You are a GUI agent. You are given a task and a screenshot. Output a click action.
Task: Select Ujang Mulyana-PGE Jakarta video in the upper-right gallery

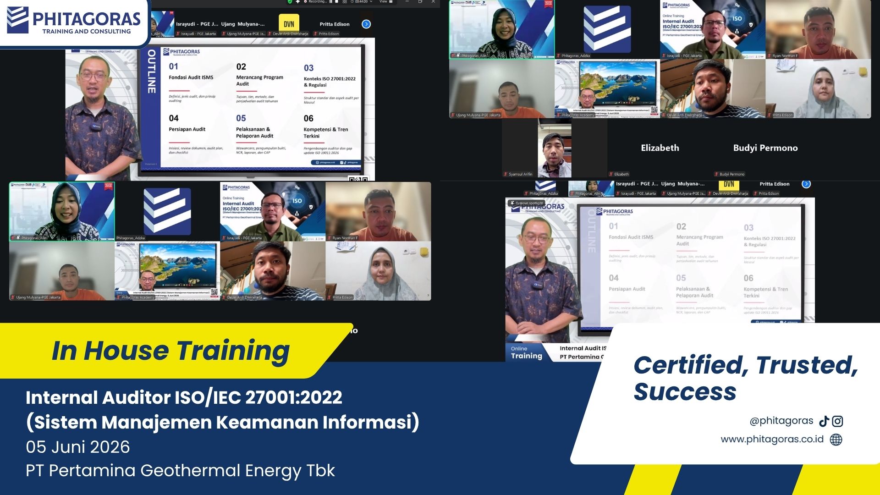pos(502,88)
